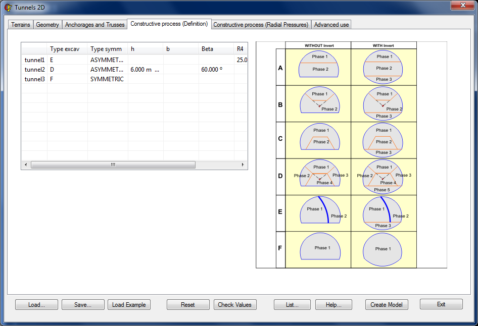Screen dimensions: 478x326
Task: Click the table's horizontal scrollbar right arrow
Action: click(x=243, y=165)
